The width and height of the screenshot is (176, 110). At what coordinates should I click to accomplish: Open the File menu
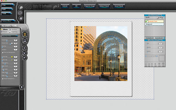pyautogui.click(x=8, y=5)
